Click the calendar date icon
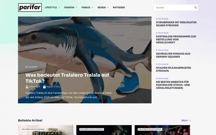 click(x=44, y=87)
